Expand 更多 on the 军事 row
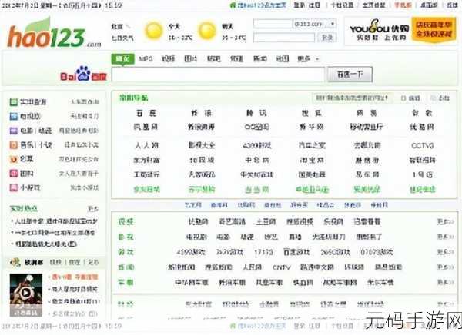 pos(445,282)
